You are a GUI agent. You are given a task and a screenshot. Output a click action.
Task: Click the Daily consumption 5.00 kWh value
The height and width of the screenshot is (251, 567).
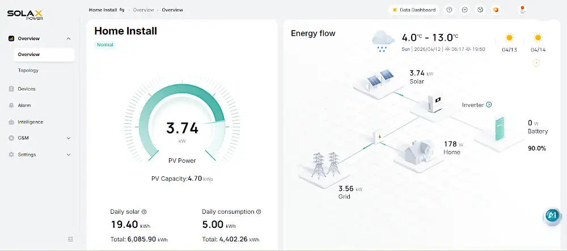tap(219, 224)
